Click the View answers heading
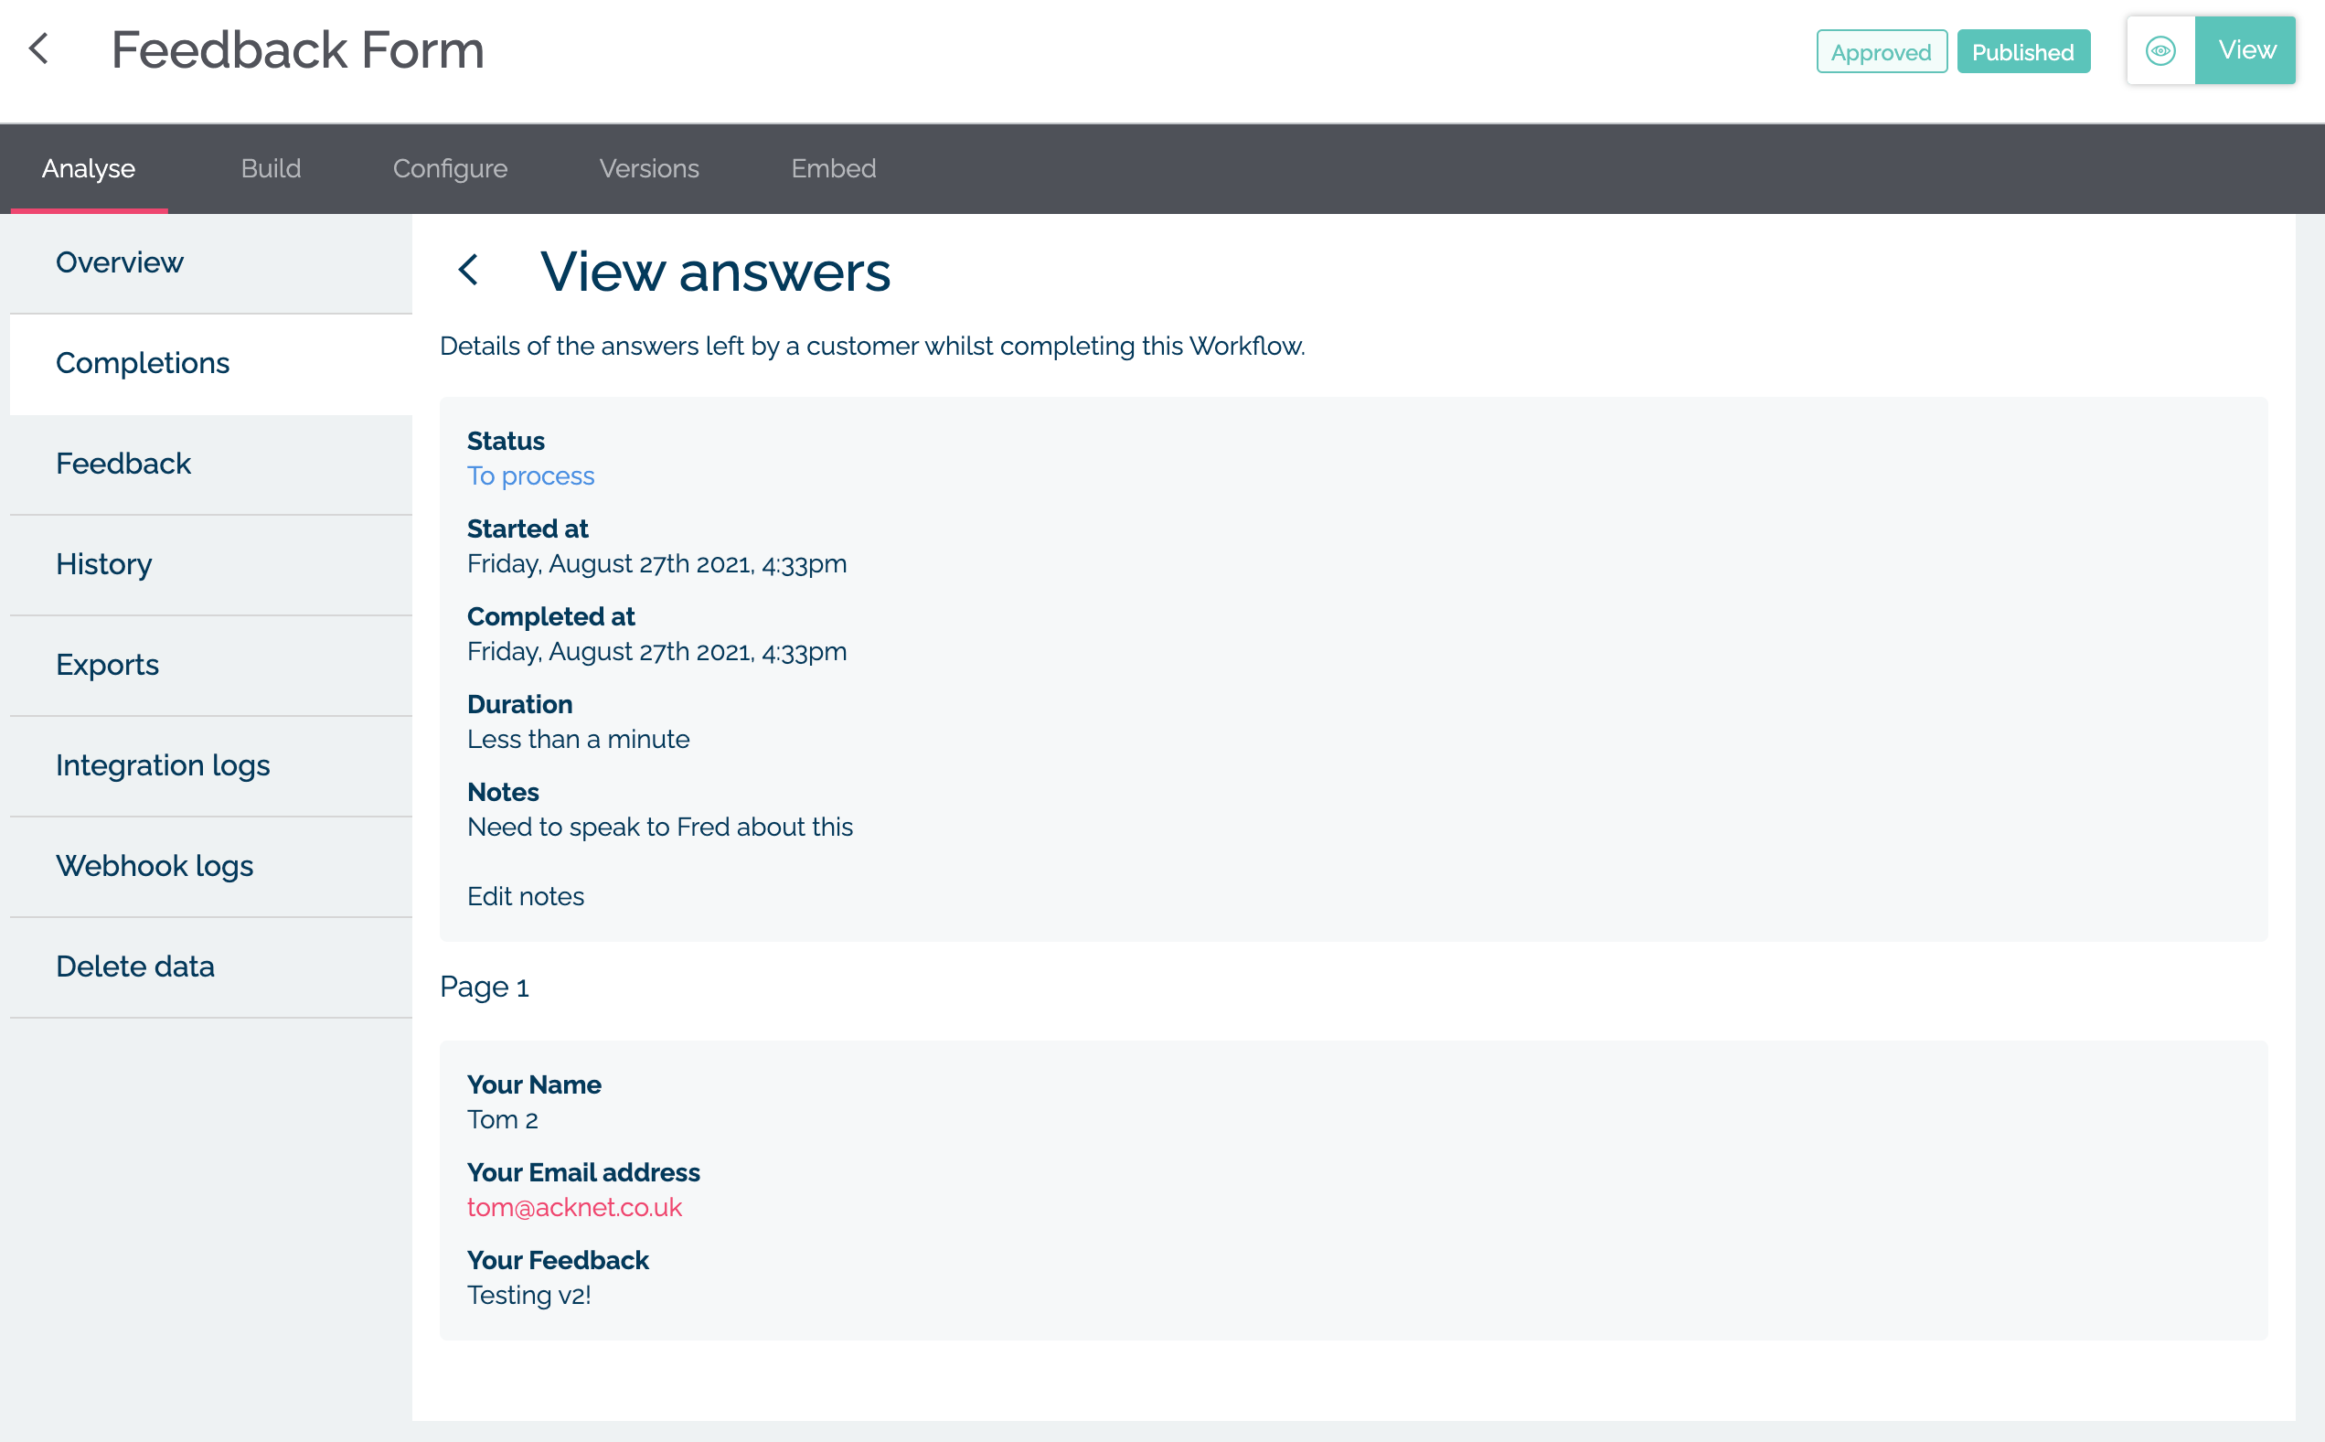The width and height of the screenshot is (2325, 1442). tap(715, 272)
